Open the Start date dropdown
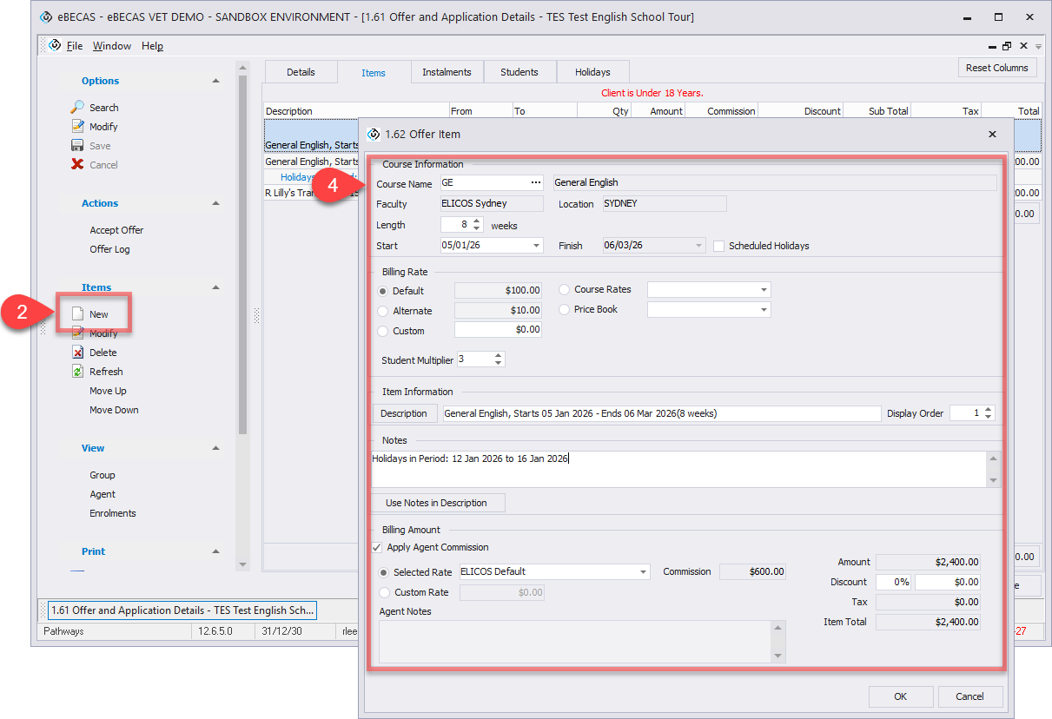This screenshot has height=719, width=1052. (536, 246)
